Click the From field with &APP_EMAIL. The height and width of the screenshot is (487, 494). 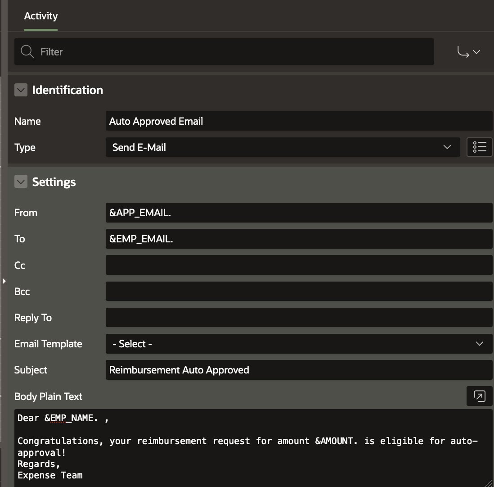[x=299, y=213]
